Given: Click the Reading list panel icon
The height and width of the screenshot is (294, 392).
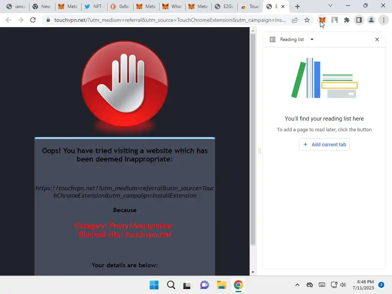Looking at the screenshot, I should [273, 39].
